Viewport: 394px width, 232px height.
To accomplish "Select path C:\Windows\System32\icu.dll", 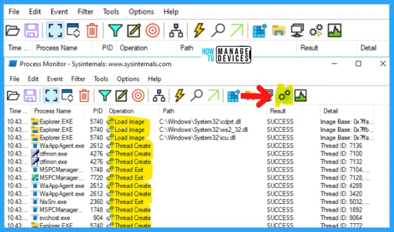I will click(197, 138).
